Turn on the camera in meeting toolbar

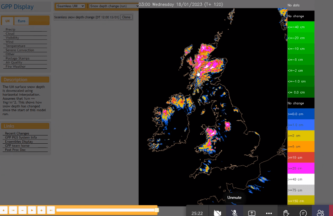coord(217,213)
